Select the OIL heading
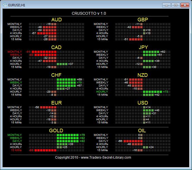Viewport: 192px width, 170px height. coord(142,131)
